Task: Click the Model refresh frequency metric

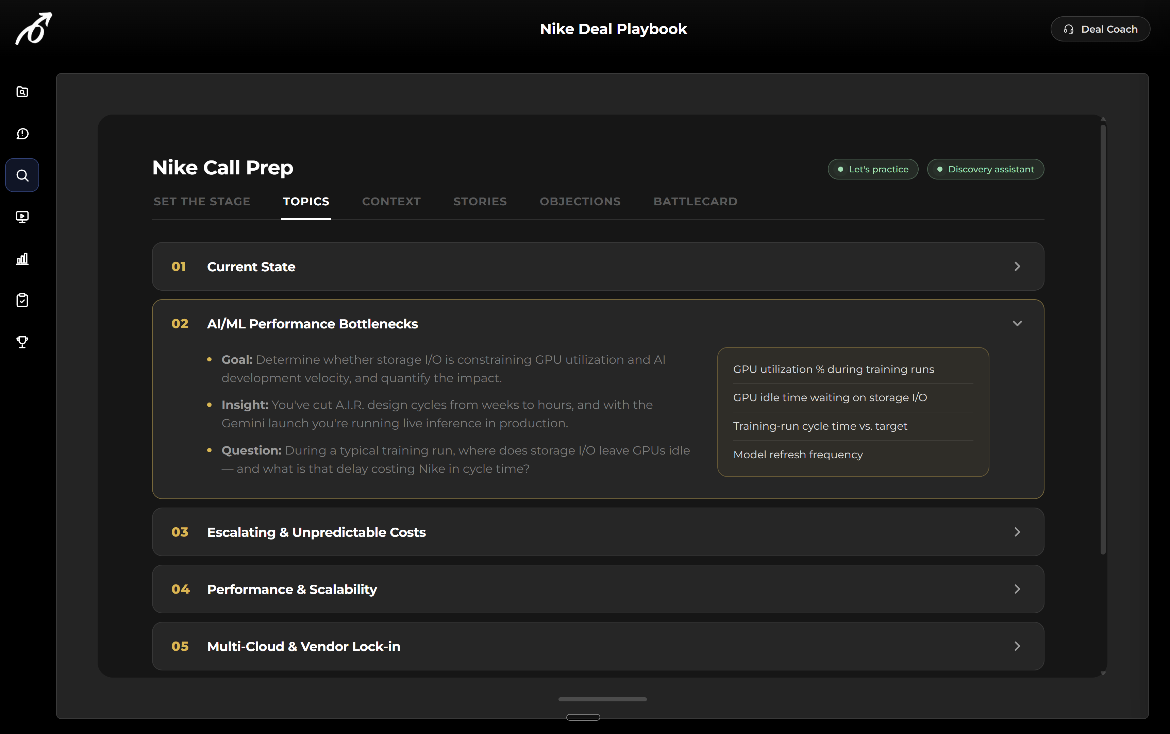Action: click(x=798, y=455)
